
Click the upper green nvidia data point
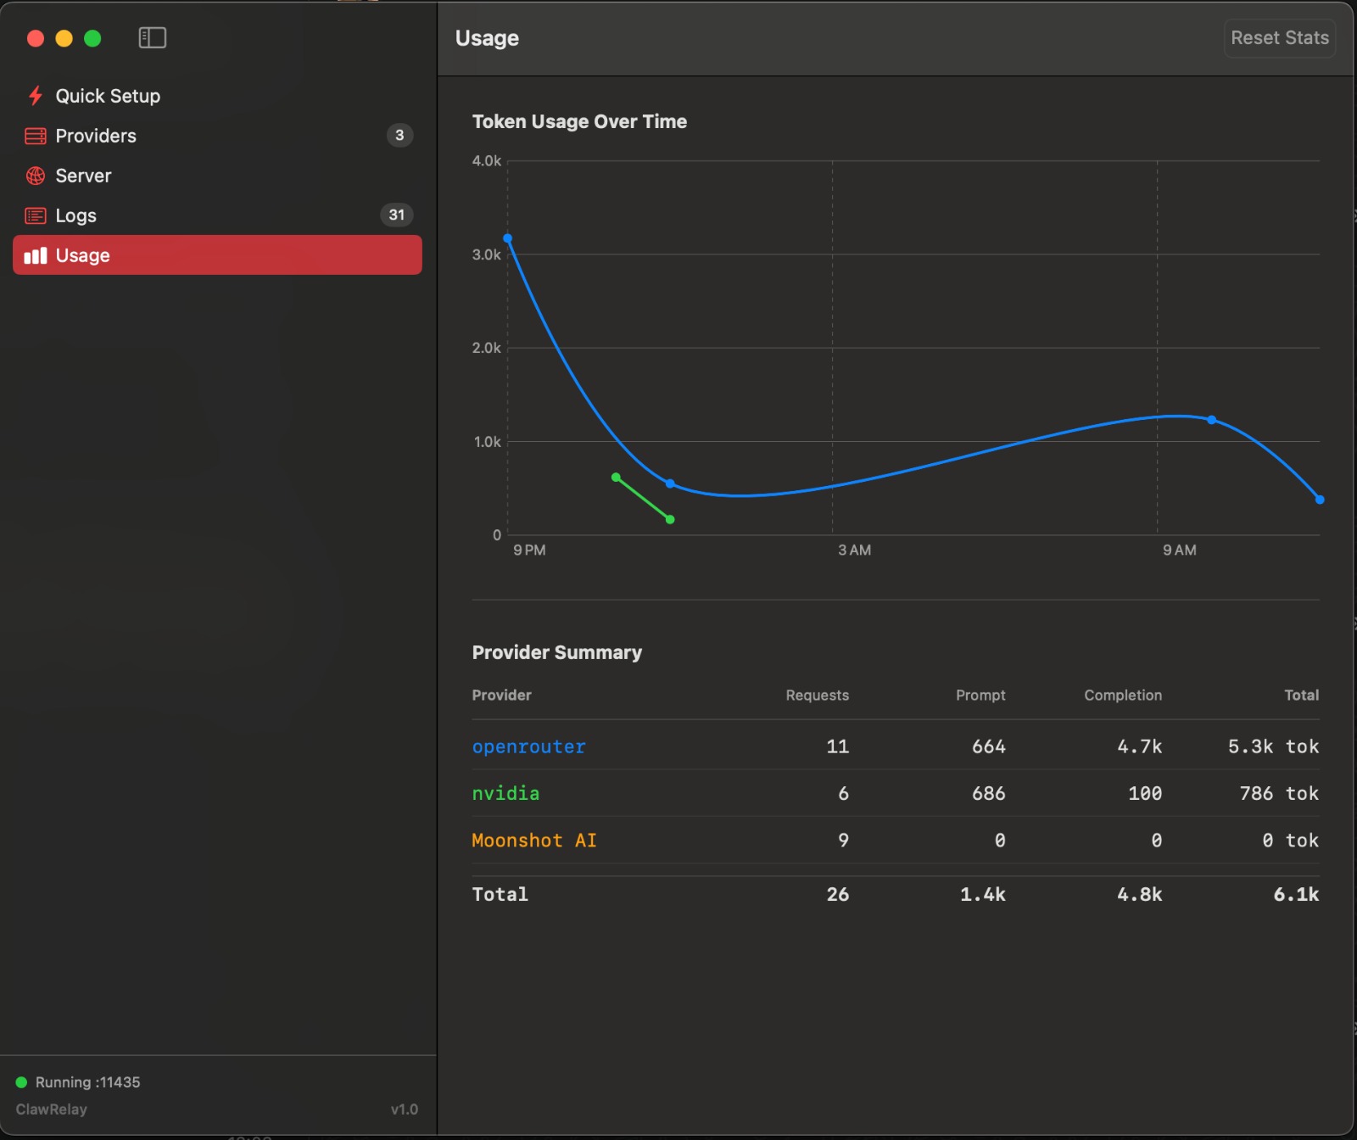click(x=616, y=478)
